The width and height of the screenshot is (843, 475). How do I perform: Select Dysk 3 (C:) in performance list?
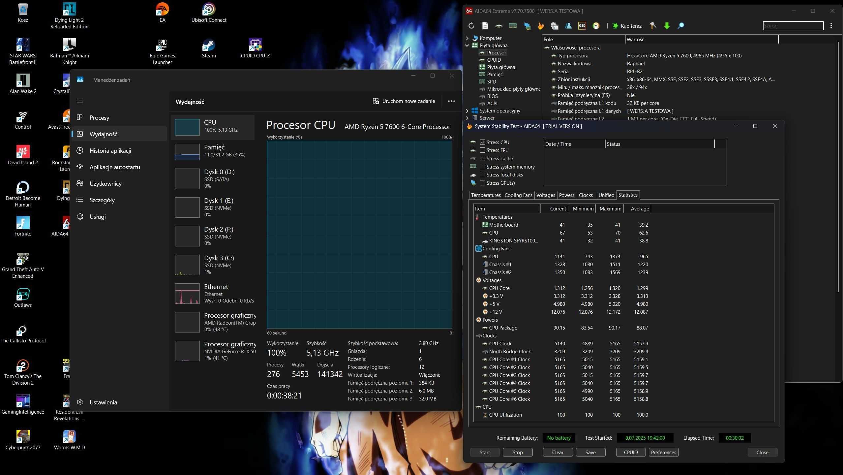[213, 265]
